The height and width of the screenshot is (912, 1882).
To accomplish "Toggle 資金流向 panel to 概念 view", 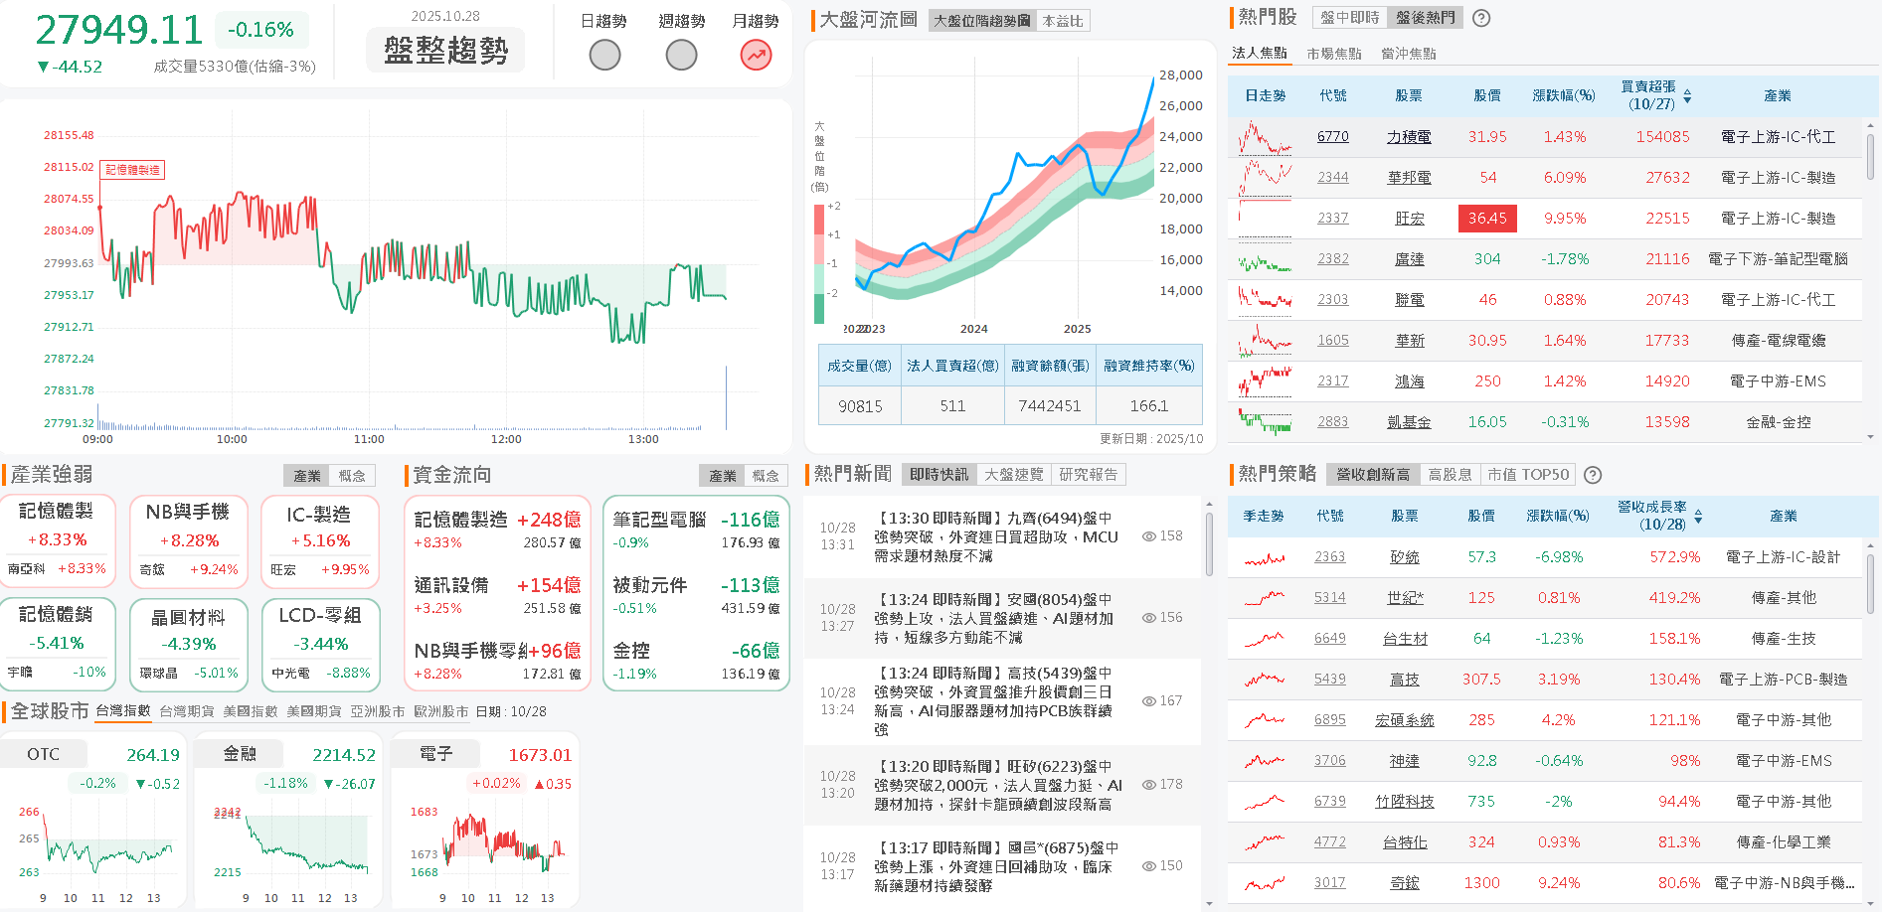I will pyautogui.click(x=765, y=476).
